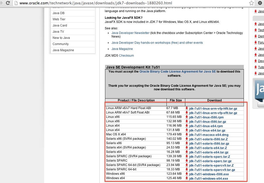The width and height of the screenshot is (264, 183).
Task: Click download arrow icon for jdk-7u51-solaris-sparc.tar.Z
Action: click(187, 156)
